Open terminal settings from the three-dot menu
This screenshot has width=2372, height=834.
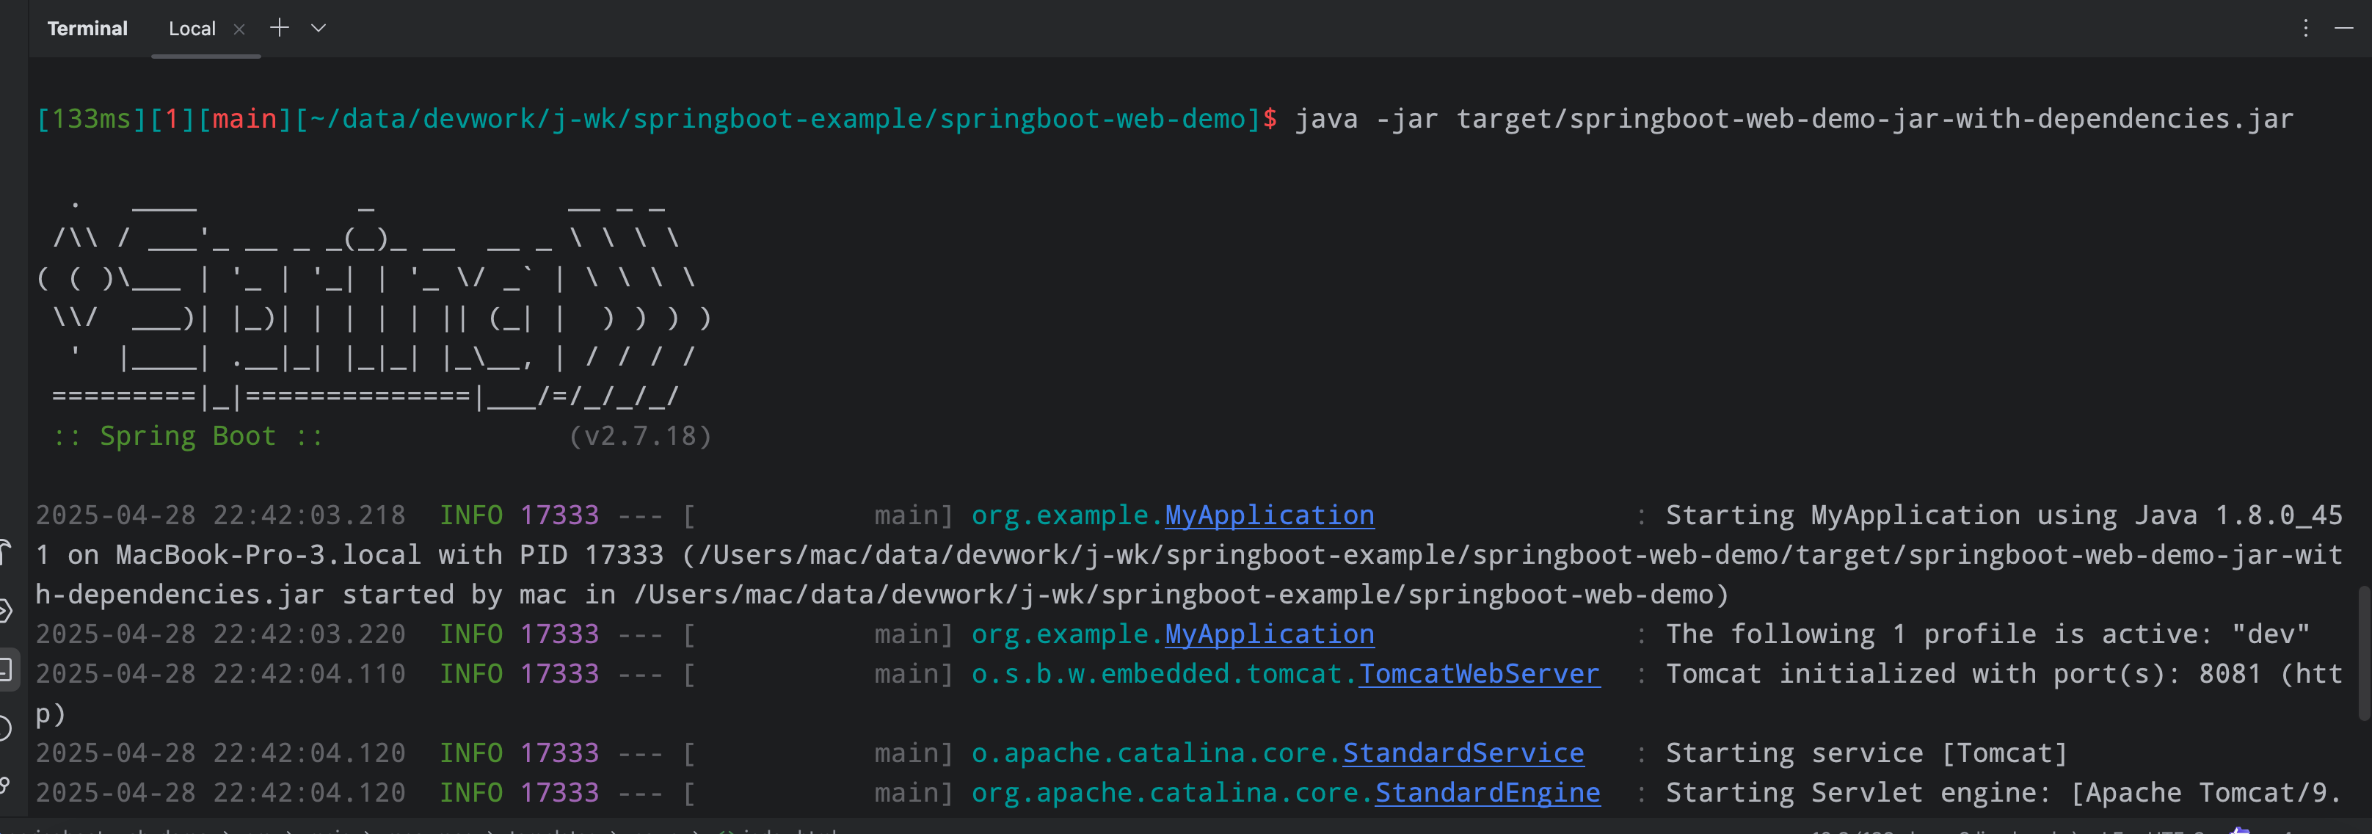pyautogui.click(x=2304, y=28)
